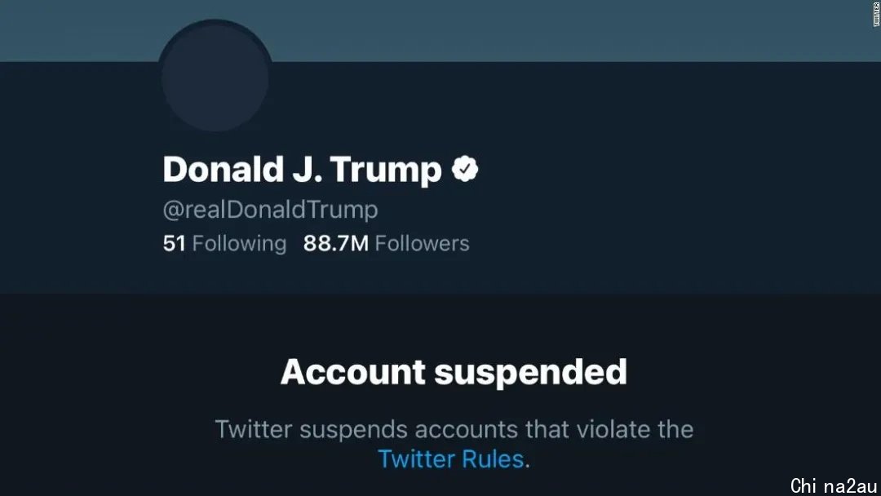Click the word 'Rules' in the blue link
Viewport: 881px width, 496px height.
coord(494,459)
